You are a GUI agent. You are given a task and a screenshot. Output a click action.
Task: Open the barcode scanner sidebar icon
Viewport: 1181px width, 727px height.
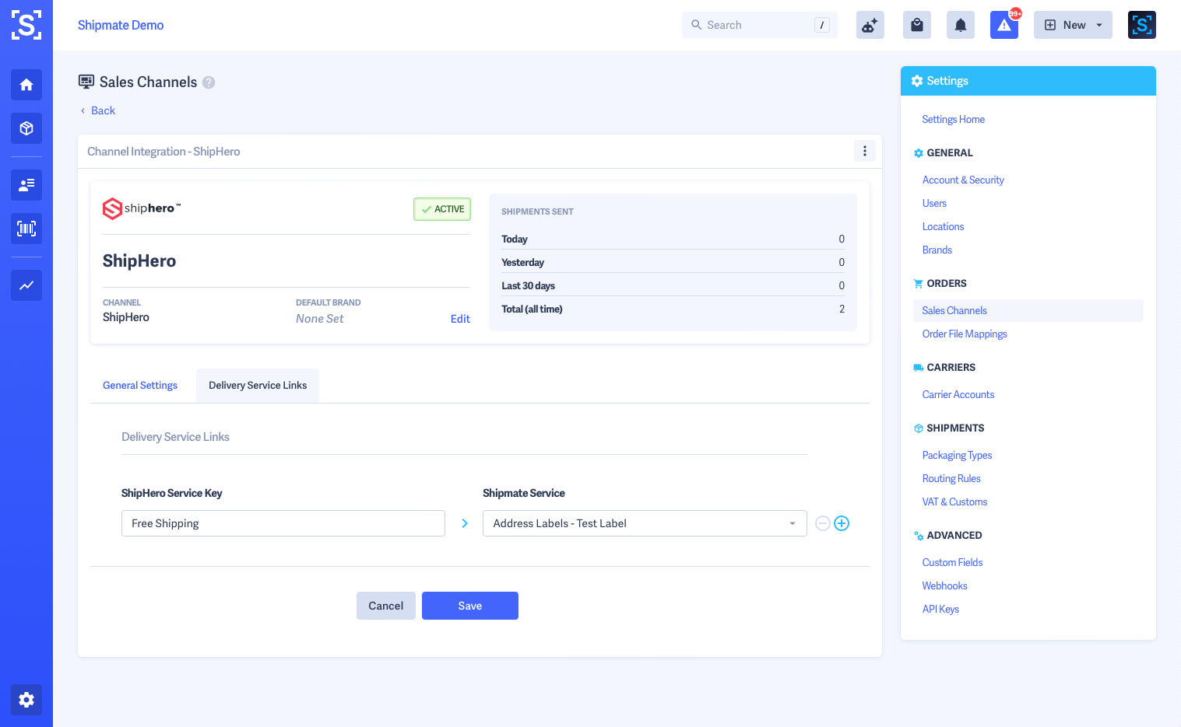(26, 229)
